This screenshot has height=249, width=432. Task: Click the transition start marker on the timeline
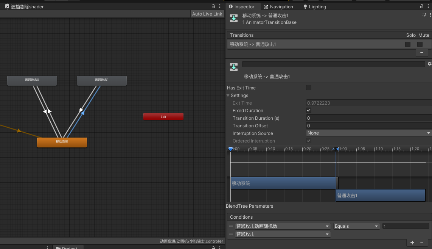pyautogui.click(x=335, y=149)
